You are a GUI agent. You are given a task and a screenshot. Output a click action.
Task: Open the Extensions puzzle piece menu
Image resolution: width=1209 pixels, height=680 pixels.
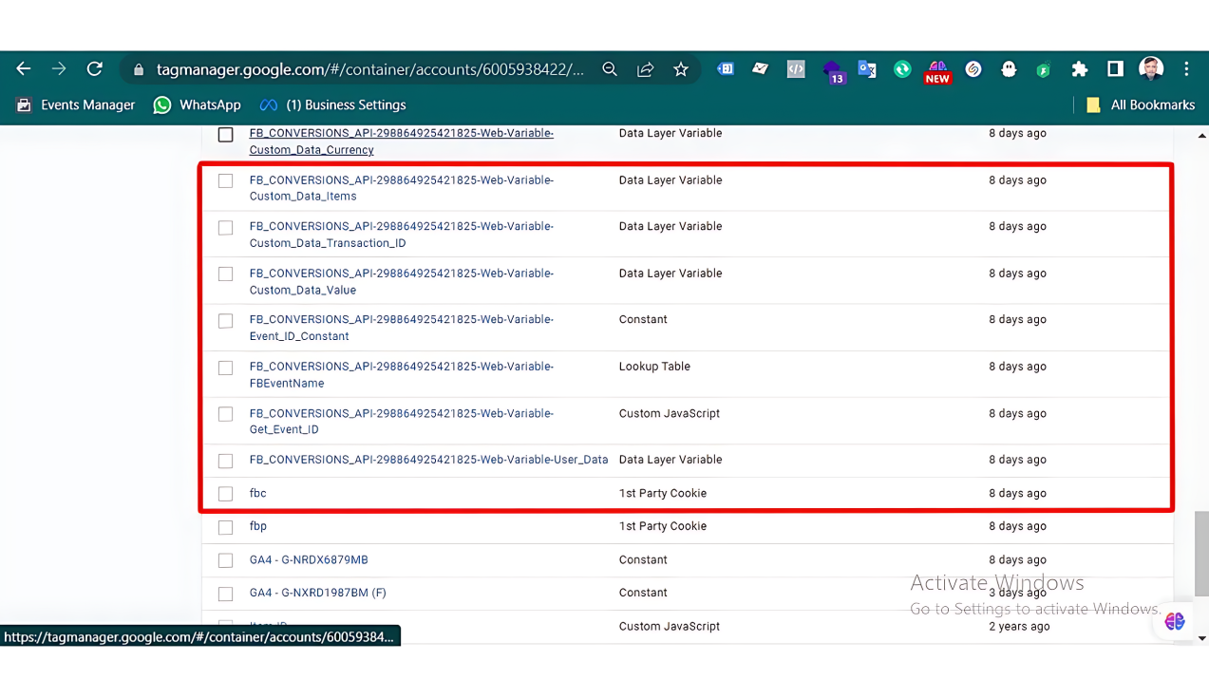[x=1080, y=69]
